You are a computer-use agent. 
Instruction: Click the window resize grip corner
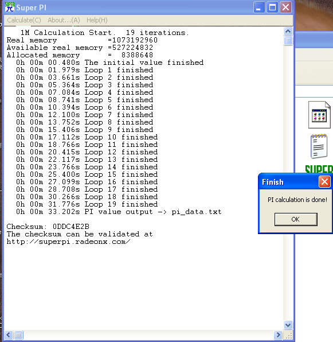coord(288,335)
